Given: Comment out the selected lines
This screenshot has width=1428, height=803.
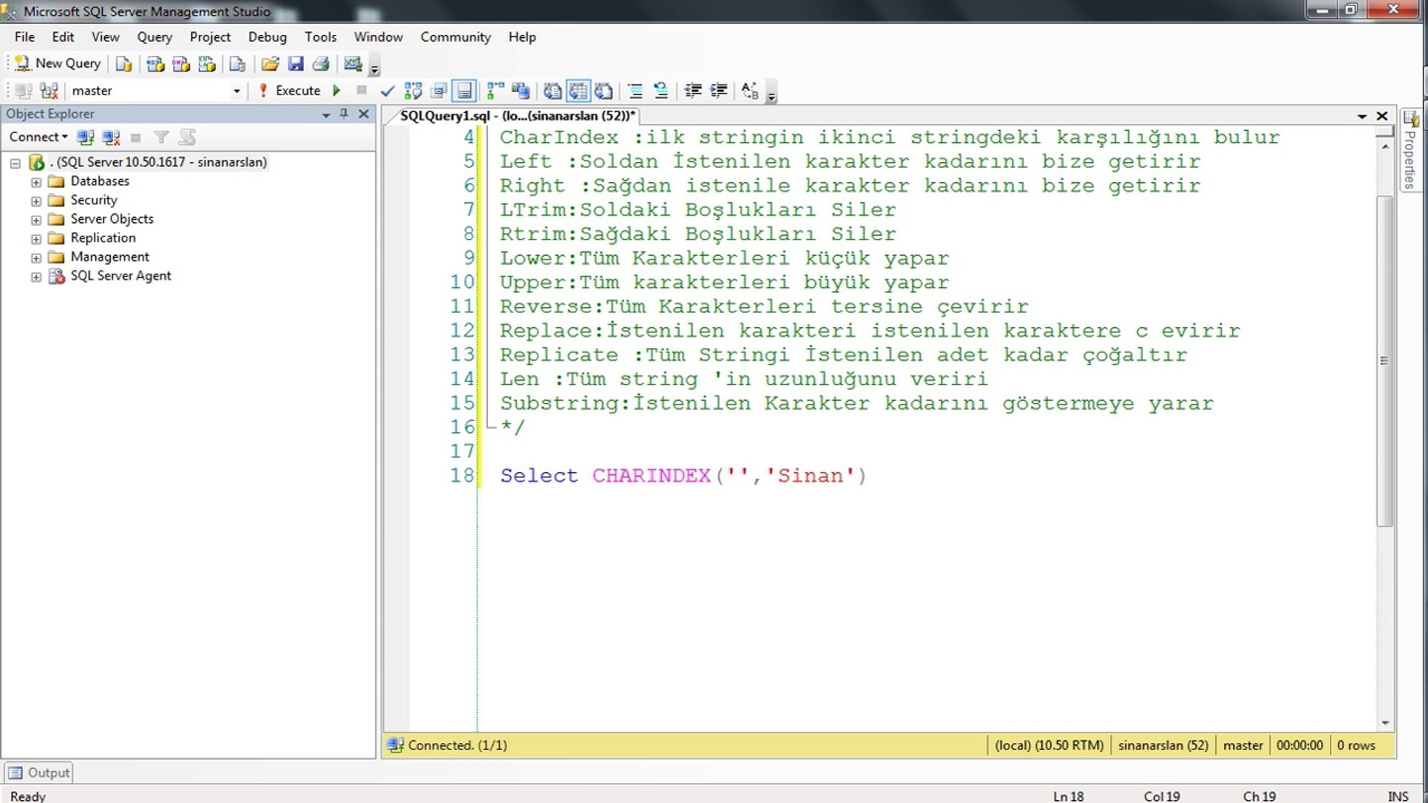Looking at the screenshot, I should tap(635, 91).
